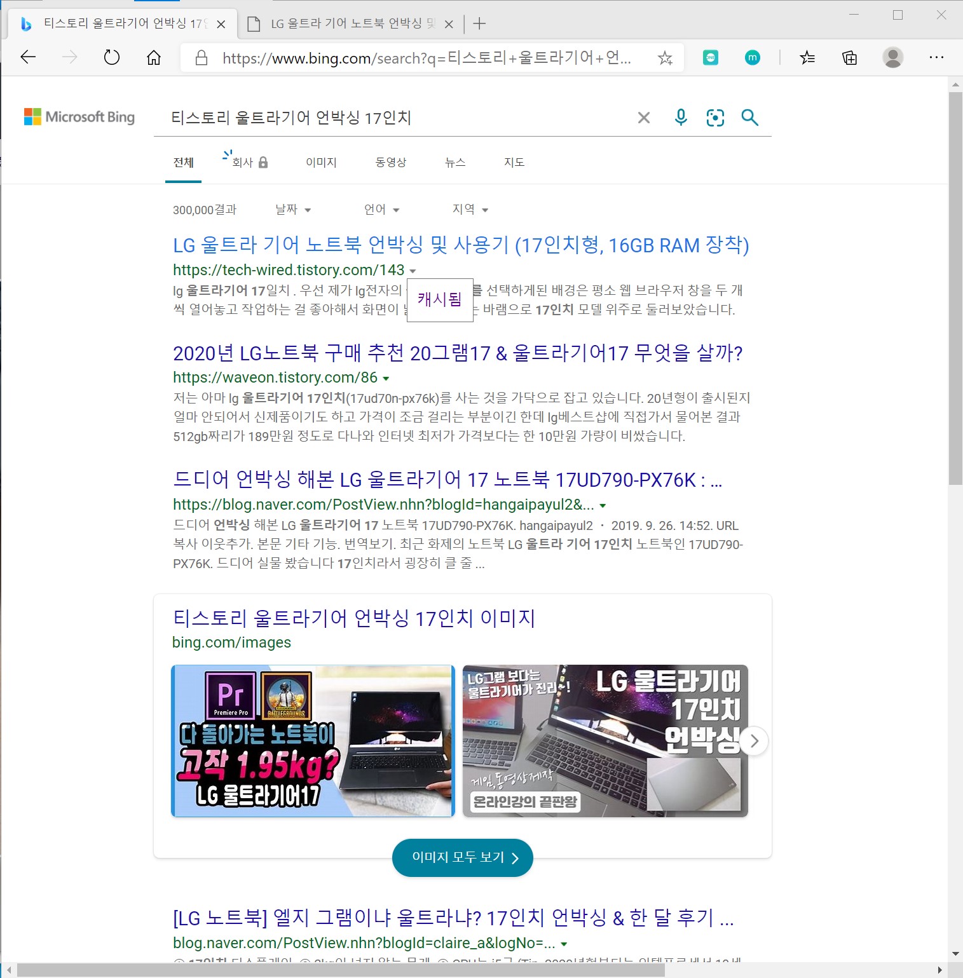Click the browser forward arrow
This screenshot has width=963, height=978.
click(x=69, y=58)
